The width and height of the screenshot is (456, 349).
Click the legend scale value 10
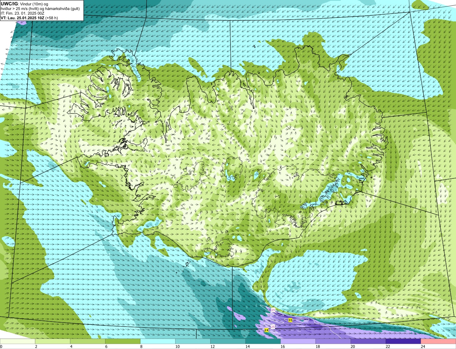pos(177,347)
